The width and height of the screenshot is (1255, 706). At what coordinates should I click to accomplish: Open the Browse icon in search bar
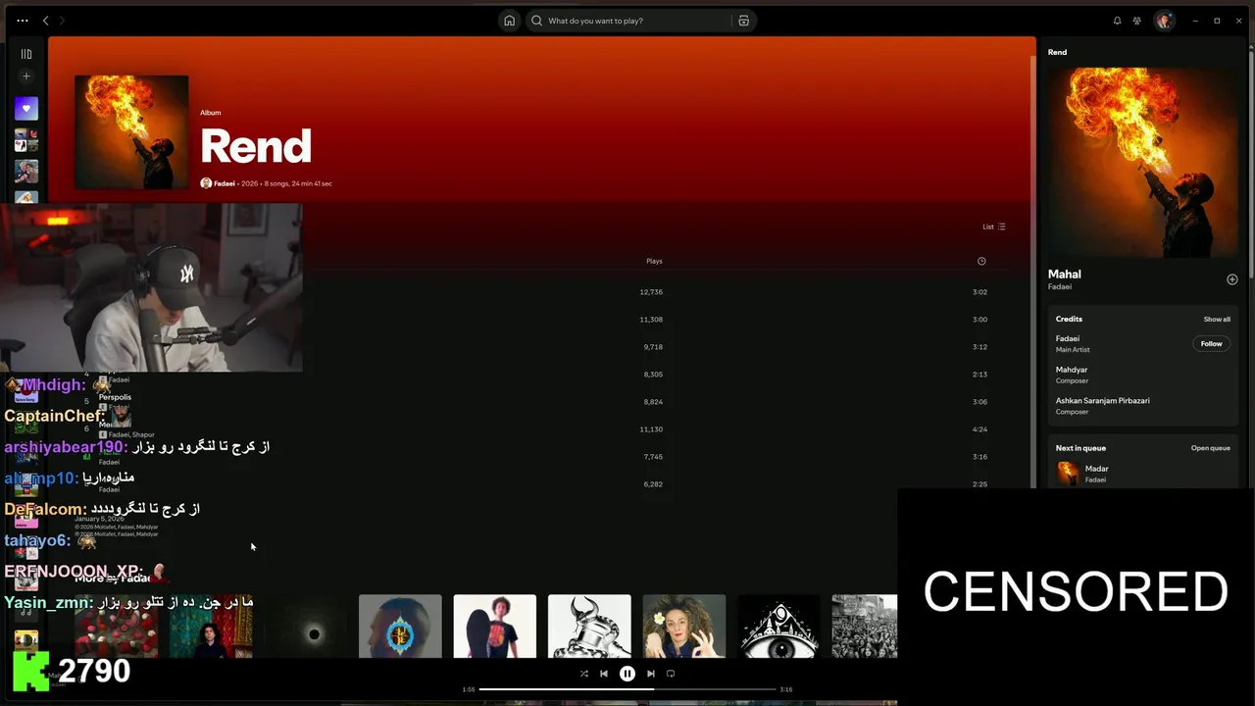pyautogui.click(x=744, y=21)
